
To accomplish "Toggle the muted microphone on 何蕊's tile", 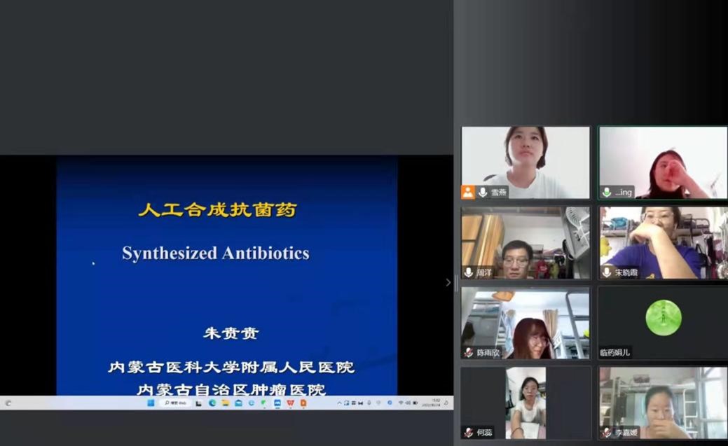I will click(x=468, y=433).
